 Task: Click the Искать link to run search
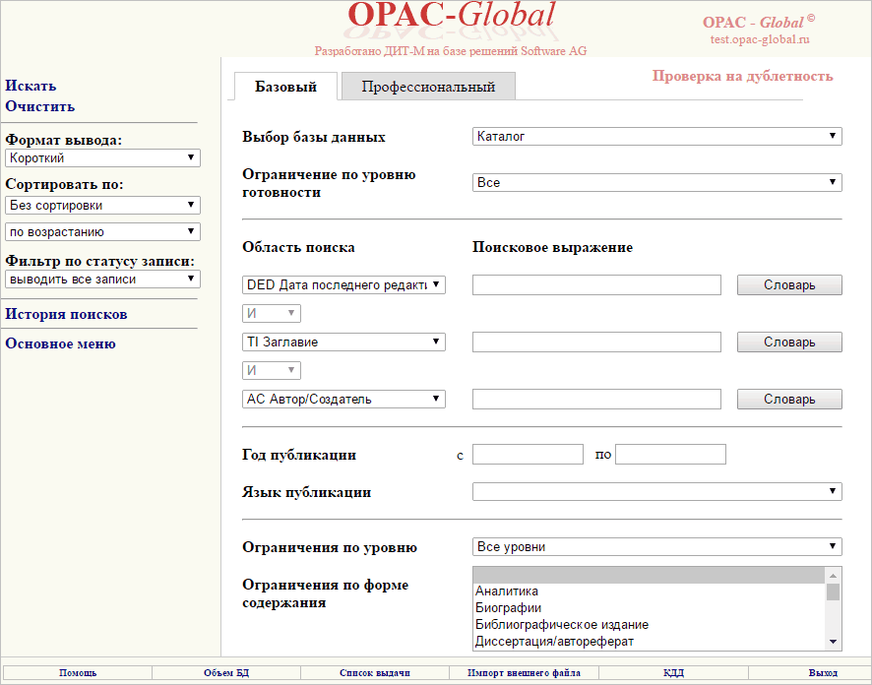[31, 86]
